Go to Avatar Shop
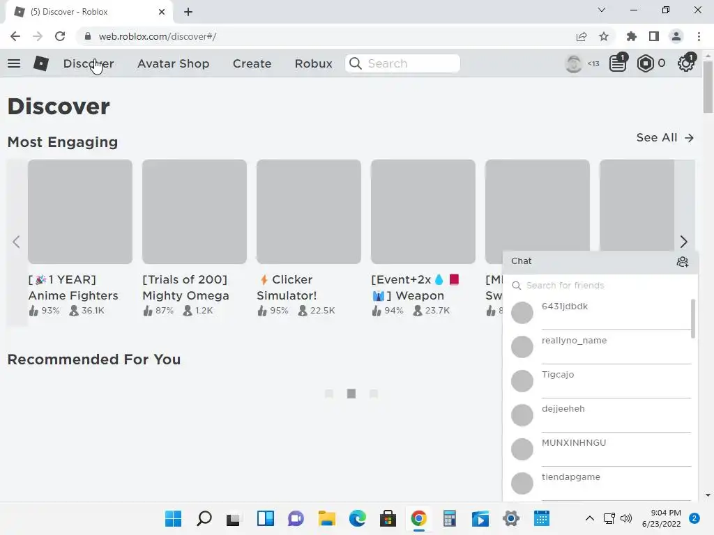714x535 pixels. [173, 63]
